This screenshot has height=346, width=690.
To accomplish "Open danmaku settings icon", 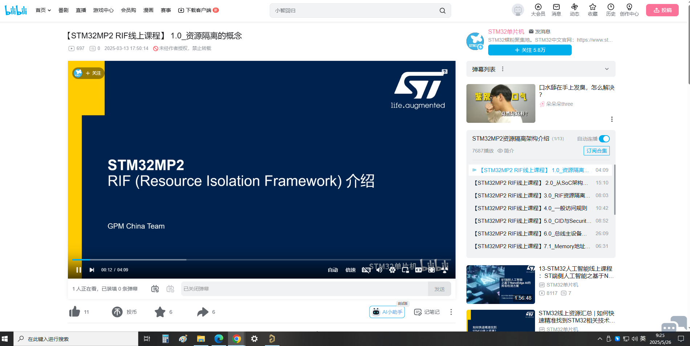I will [170, 289].
